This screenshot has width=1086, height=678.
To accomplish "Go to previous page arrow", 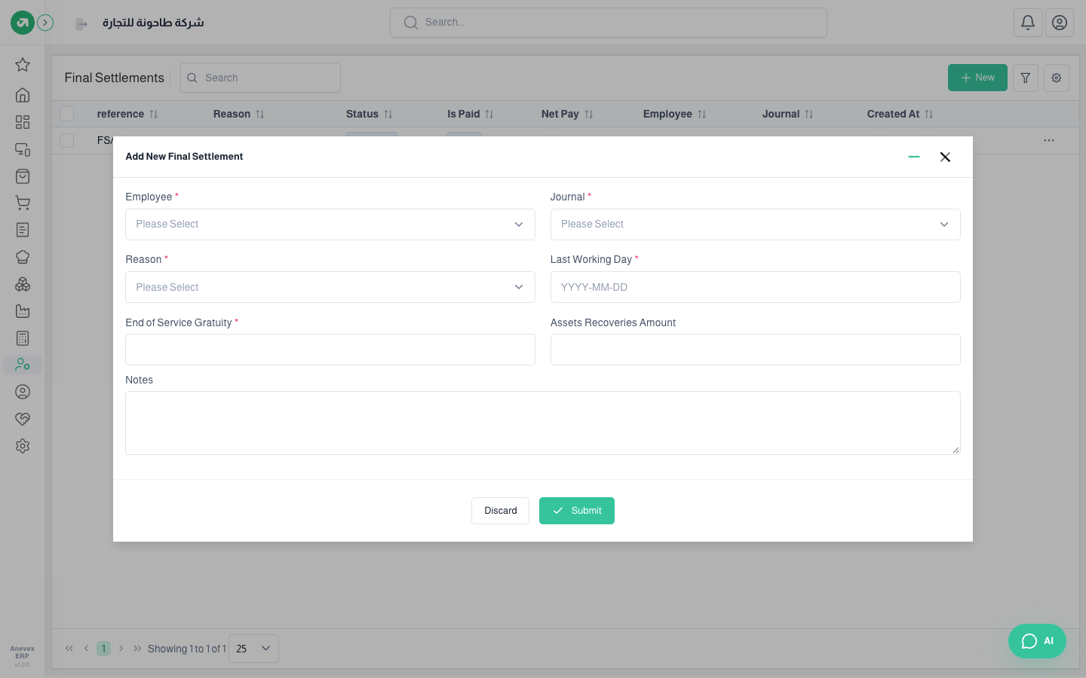I will 86,649.
